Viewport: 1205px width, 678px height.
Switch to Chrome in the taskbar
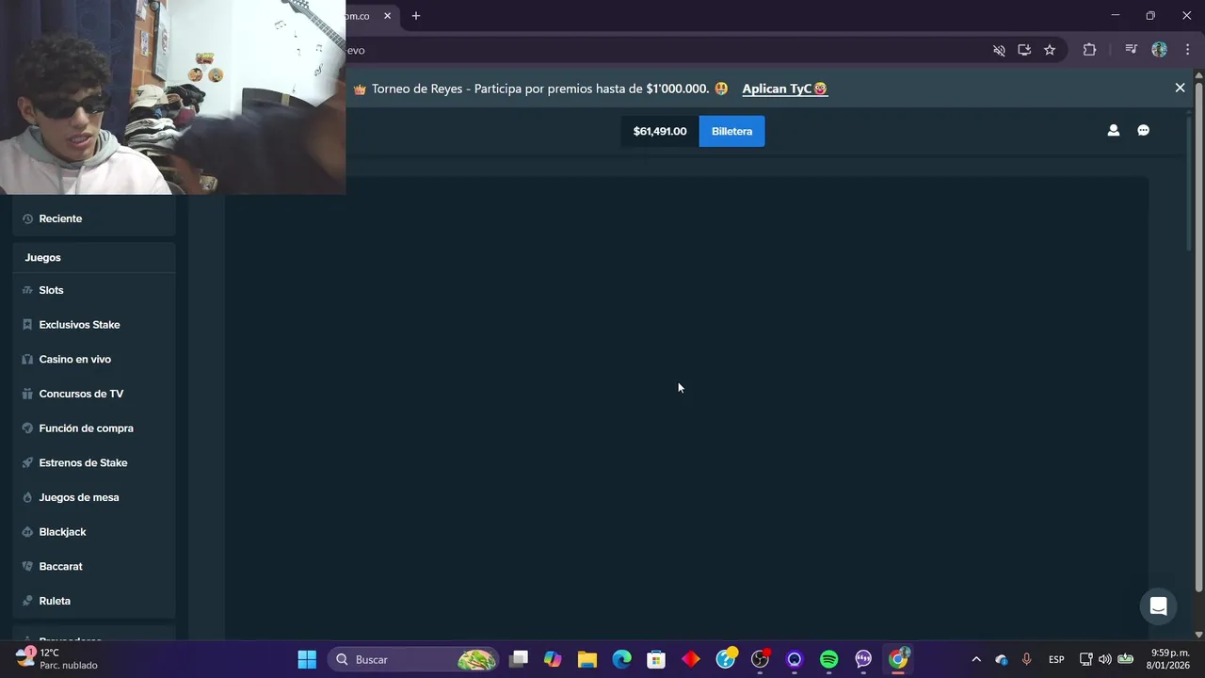click(x=899, y=659)
